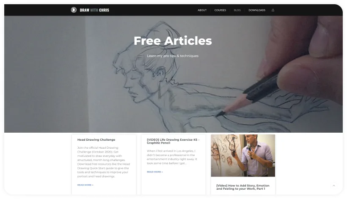Click the Free Articles heading
Viewport: 347px width, 199px height.
click(173, 41)
